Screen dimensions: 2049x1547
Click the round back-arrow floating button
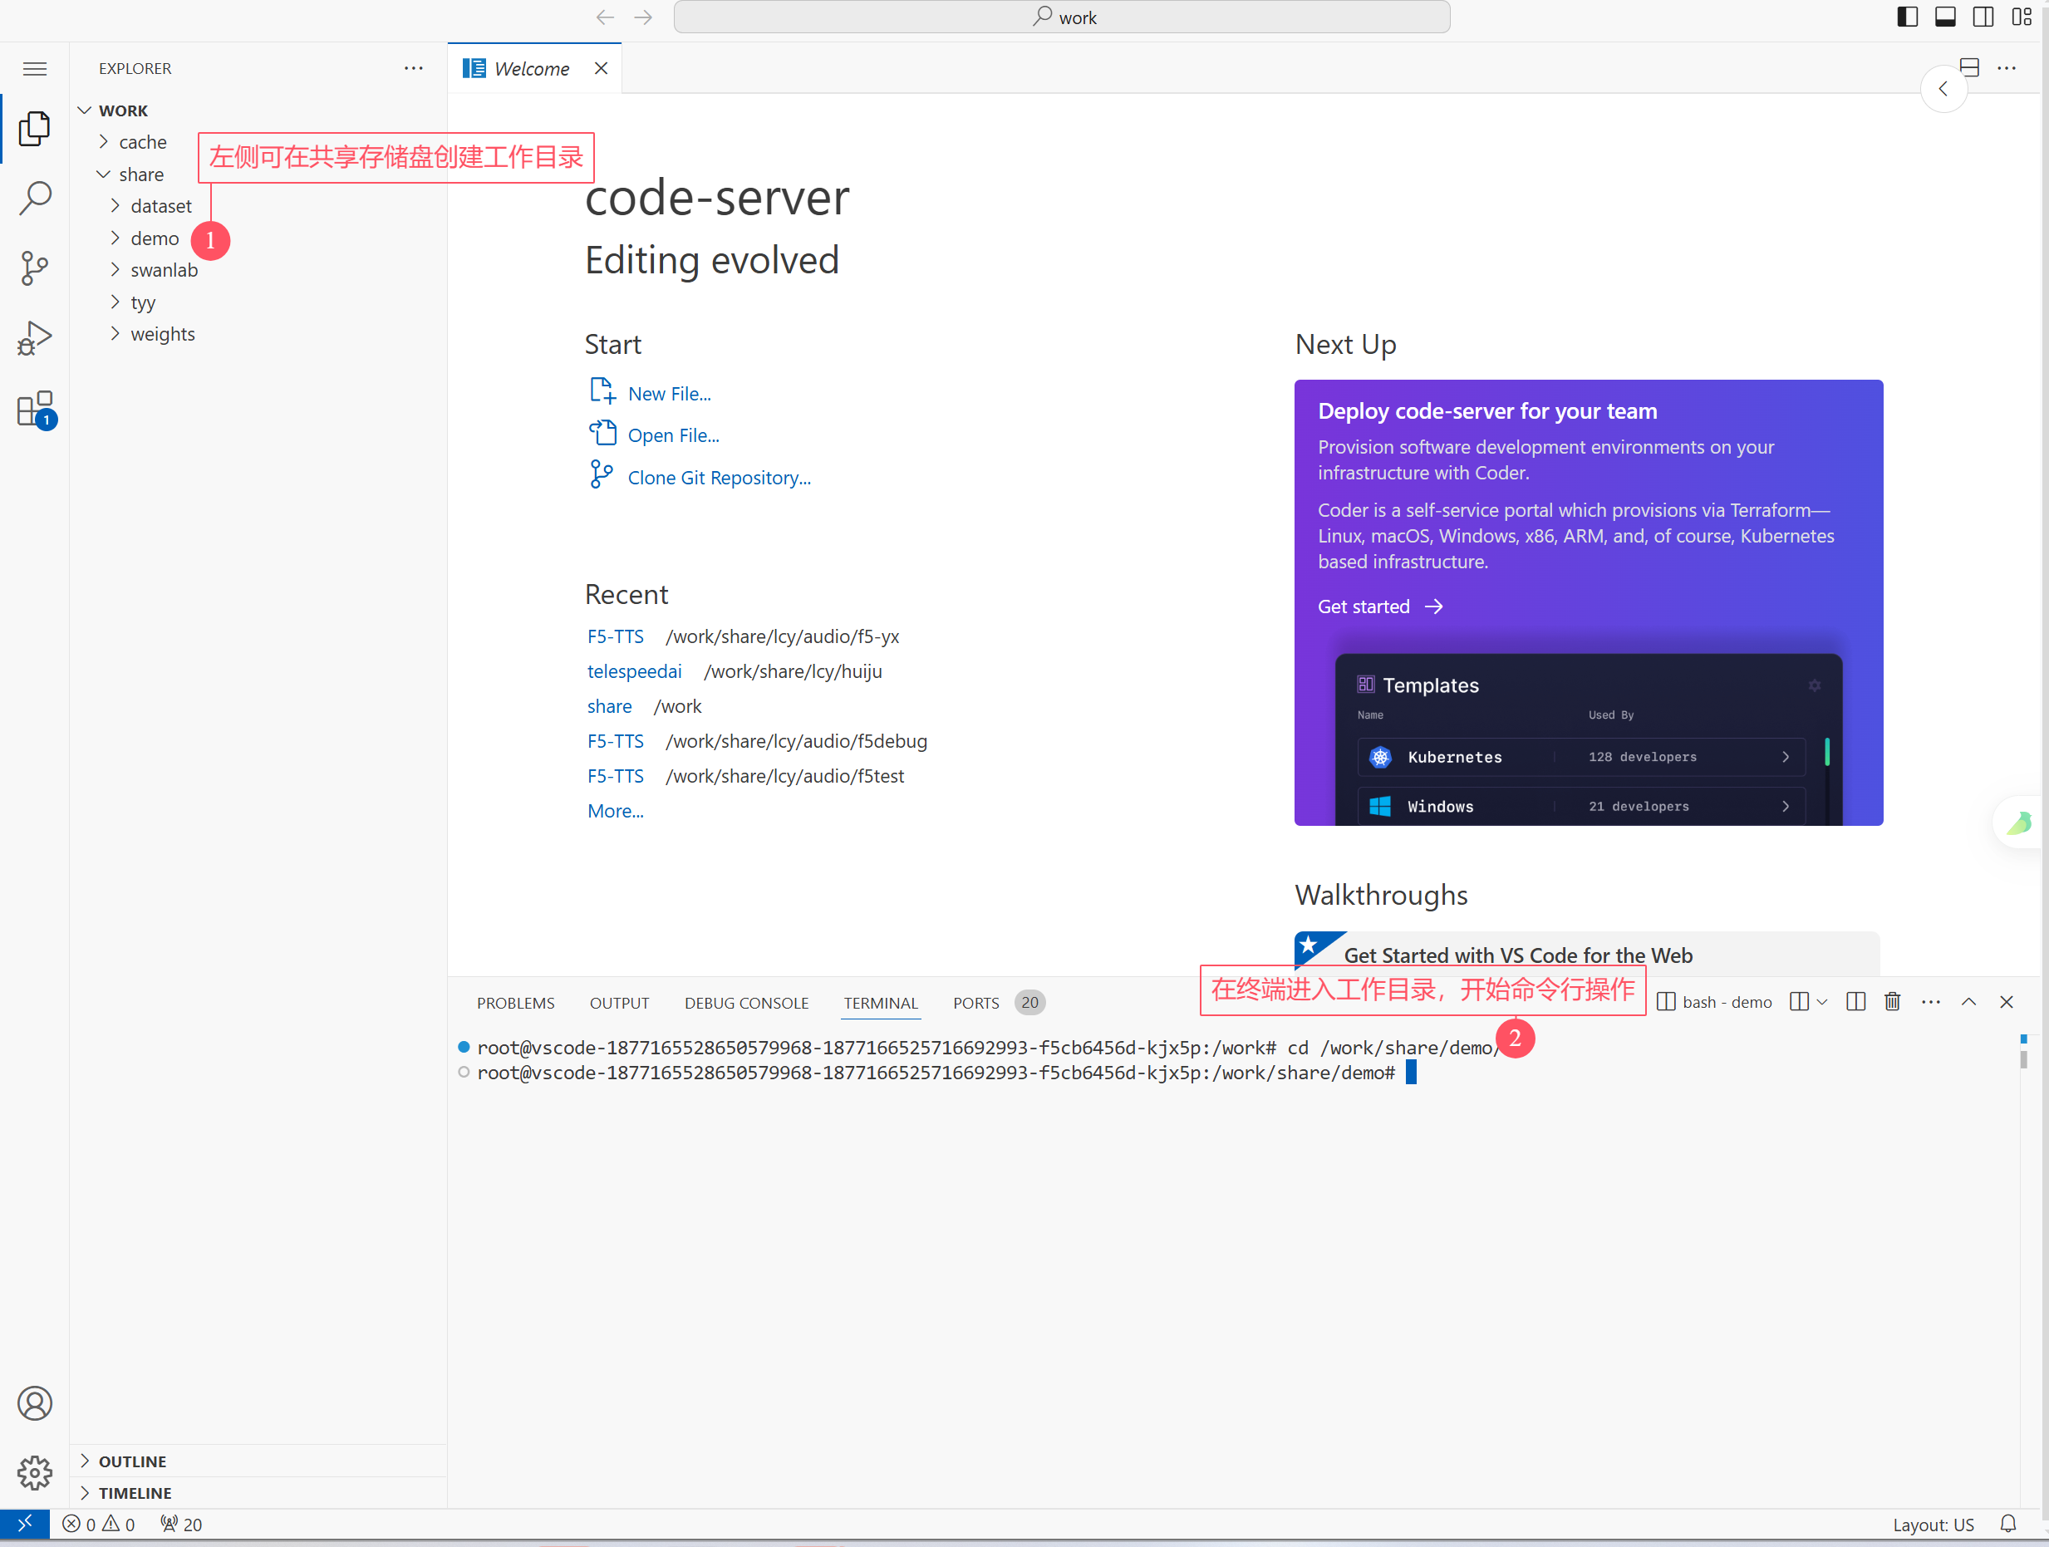click(x=1943, y=89)
